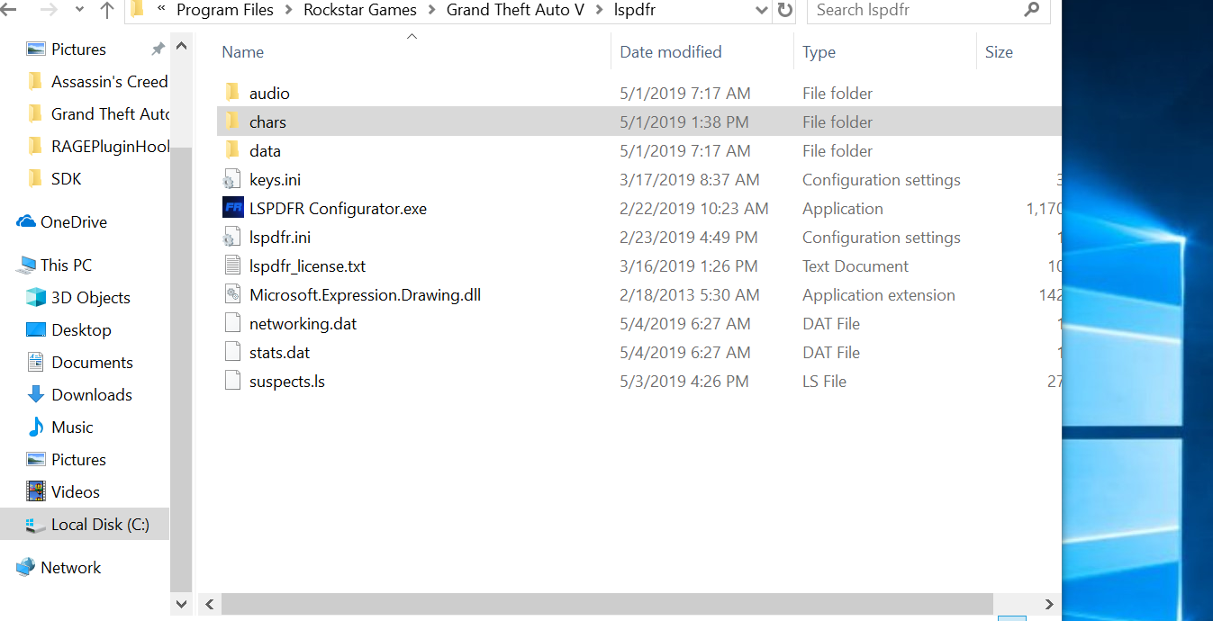Screen dimensions: 1213x621
Task: Click the Application type cell of LSPDFR Configurator
Action: [x=843, y=209]
